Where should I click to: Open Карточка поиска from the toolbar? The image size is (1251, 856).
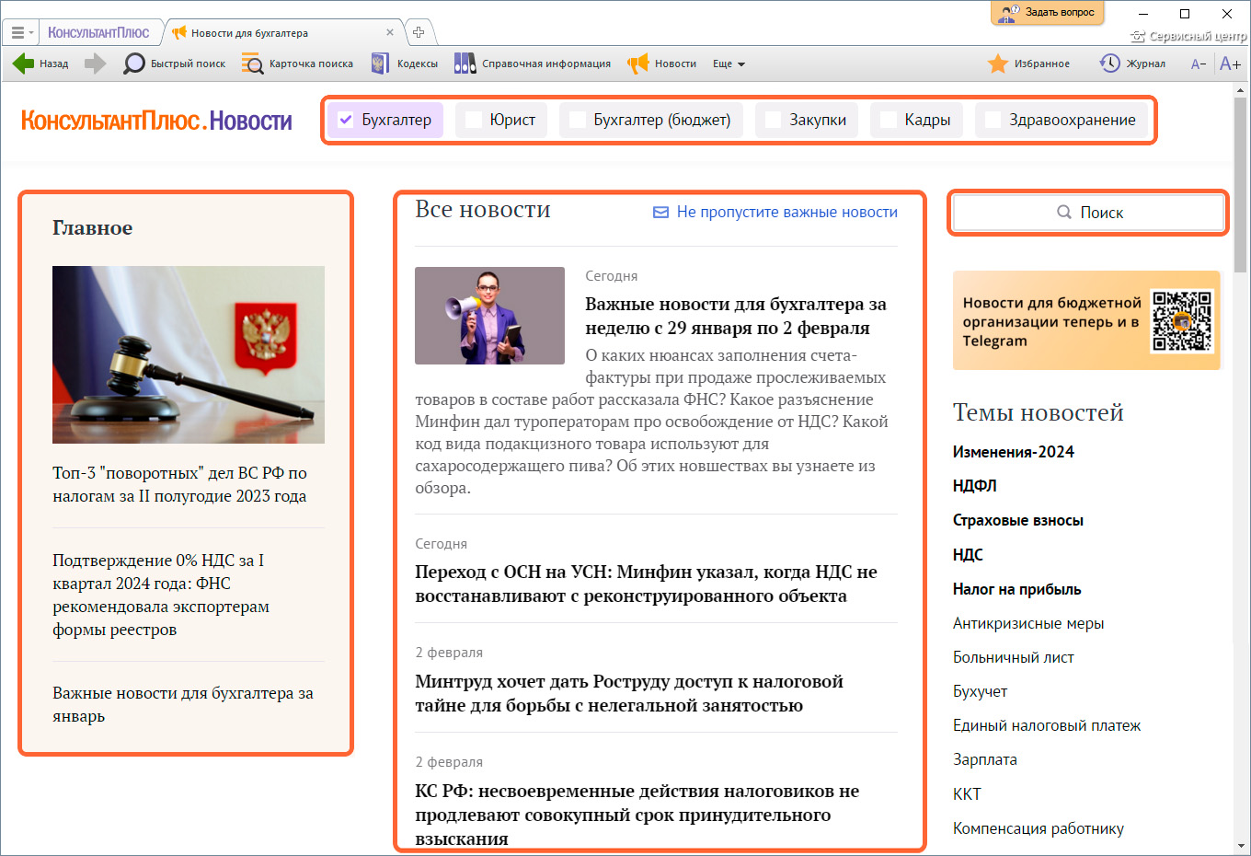pos(298,64)
